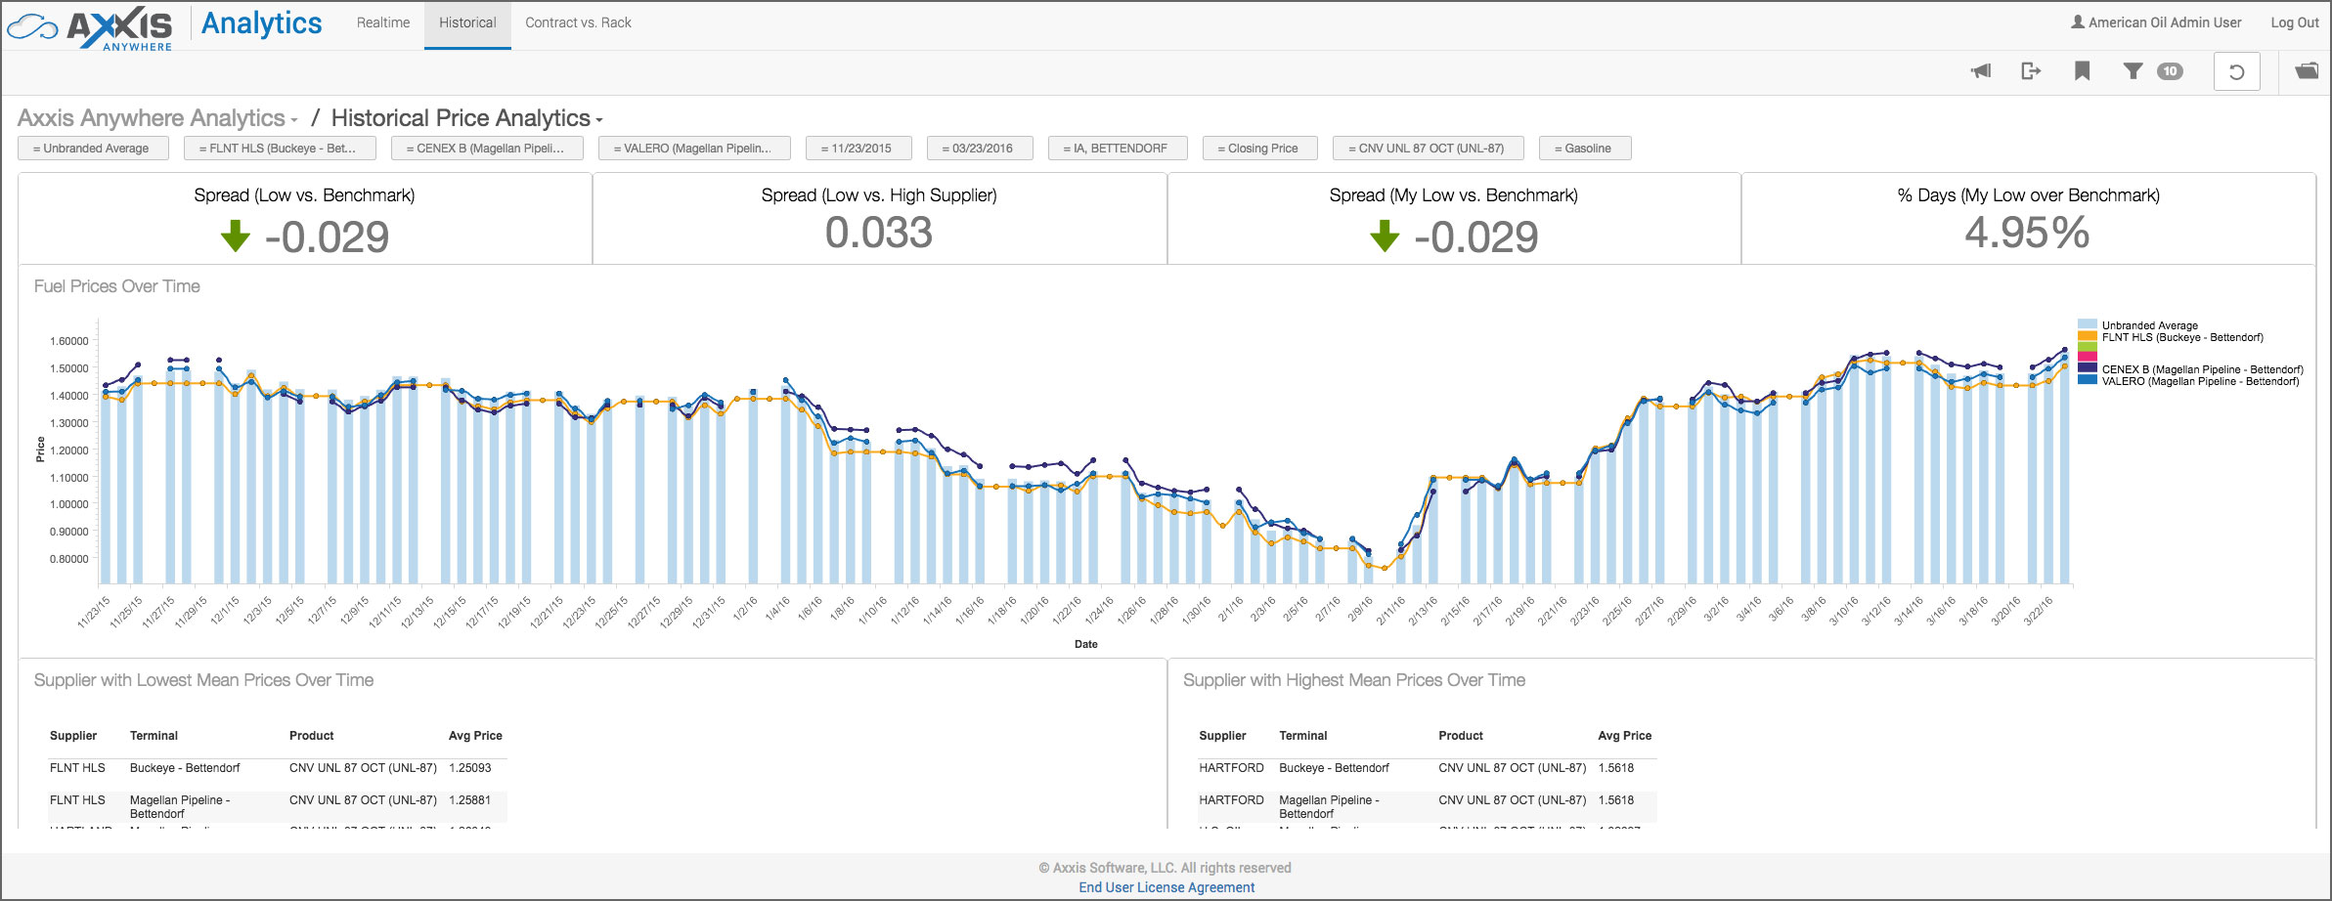This screenshot has width=2332, height=901.
Task: Click the VALERO (Magellan) filter chip
Action: [x=694, y=149]
